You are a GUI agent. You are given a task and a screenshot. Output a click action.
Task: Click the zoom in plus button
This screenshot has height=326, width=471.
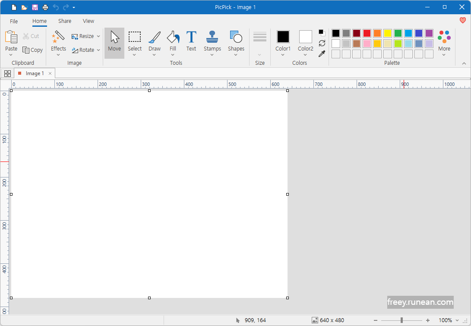tap(428, 320)
